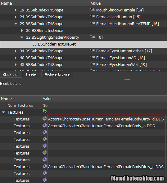
Task: Click the Block Details panel title
Action: click(11, 84)
